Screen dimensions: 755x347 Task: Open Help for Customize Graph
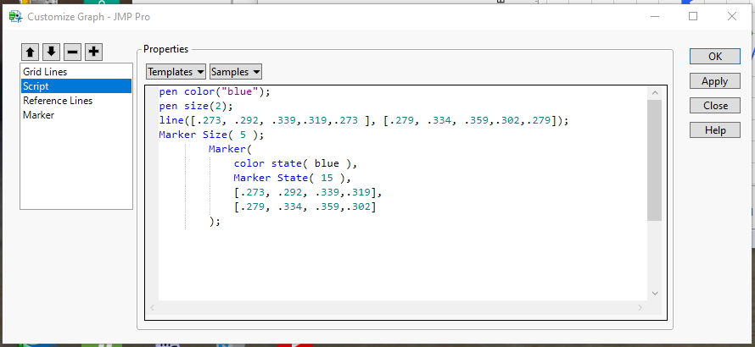click(714, 129)
